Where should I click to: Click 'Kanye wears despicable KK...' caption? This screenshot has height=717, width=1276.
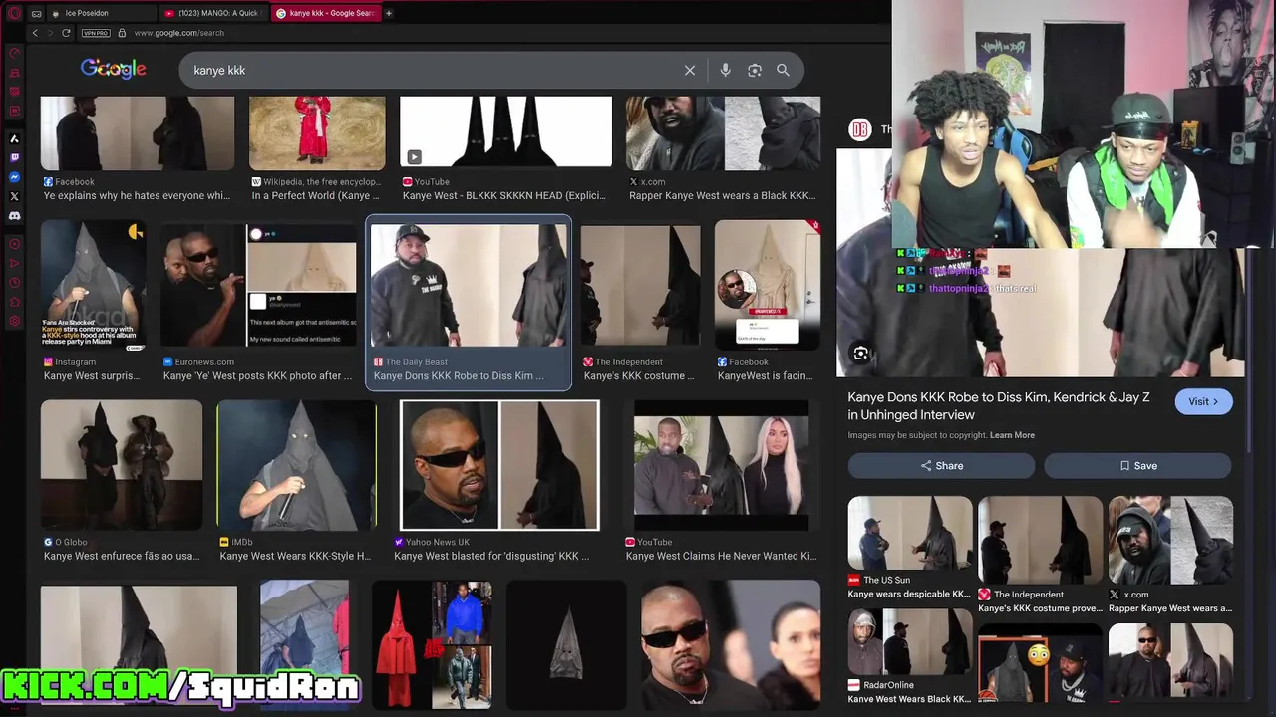(909, 595)
